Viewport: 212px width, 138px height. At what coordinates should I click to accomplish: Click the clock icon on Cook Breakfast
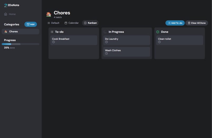pos(54,42)
